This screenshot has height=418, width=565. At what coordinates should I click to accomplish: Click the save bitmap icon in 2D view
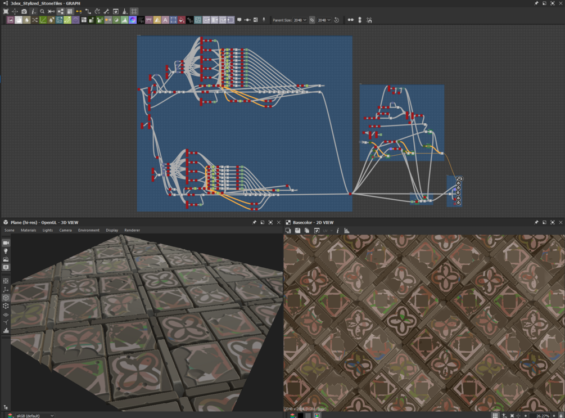[x=297, y=231]
